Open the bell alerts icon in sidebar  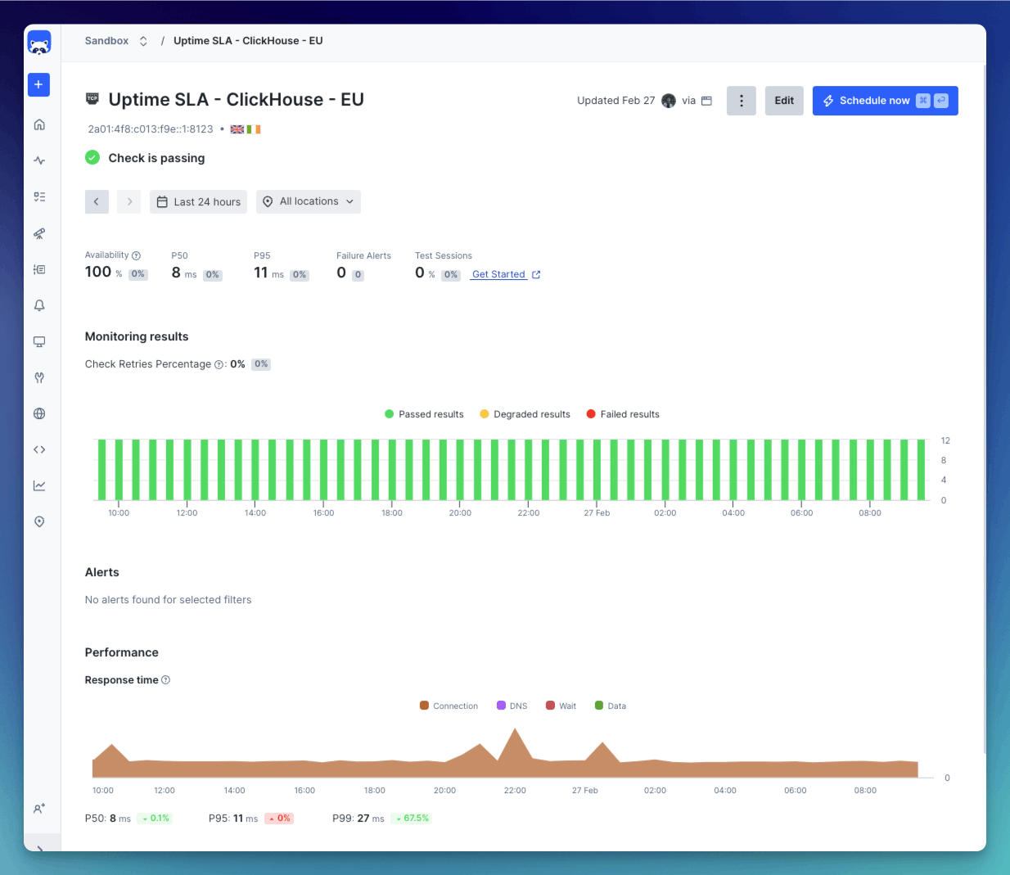[39, 305]
